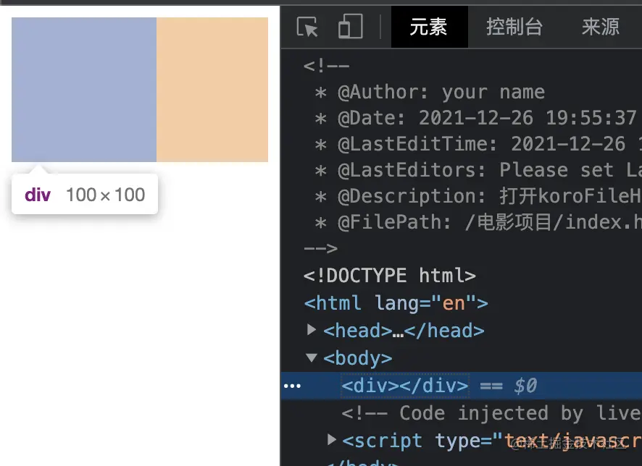The image size is (642, 466).
Task: Toggle the device toolbar icon
Action: point(351,27)
